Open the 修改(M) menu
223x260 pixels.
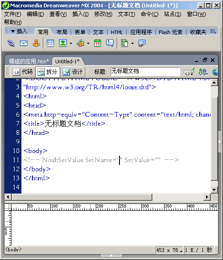pos(103,14)
